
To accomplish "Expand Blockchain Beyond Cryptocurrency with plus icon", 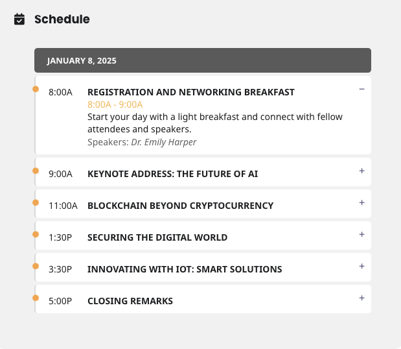I will pyautogui.click(x=361, y=202).
